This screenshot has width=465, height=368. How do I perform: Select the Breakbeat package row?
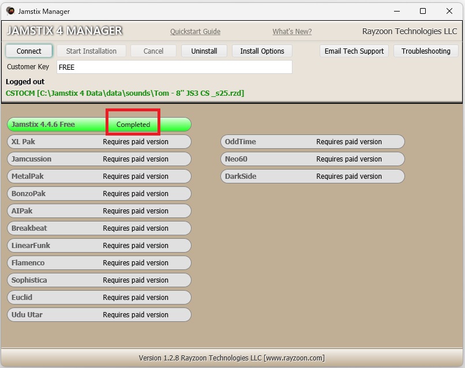99,228
